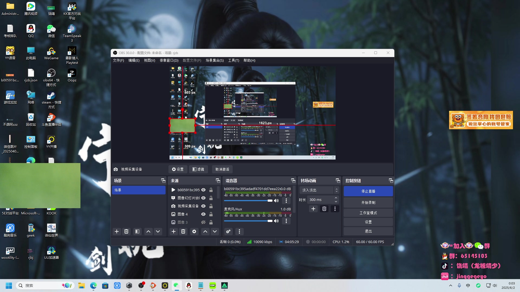Click 滤镜 button in source toolbar
Screen dimensions: 520x292
pyautogui.click(x=198, y=169)
